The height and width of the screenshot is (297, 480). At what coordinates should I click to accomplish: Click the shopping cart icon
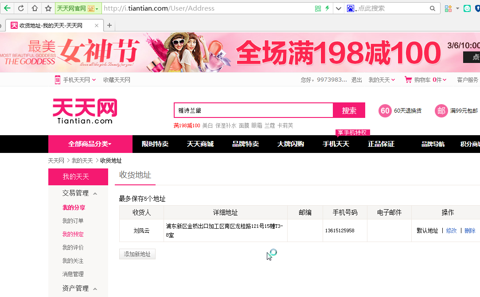[408, 80]
